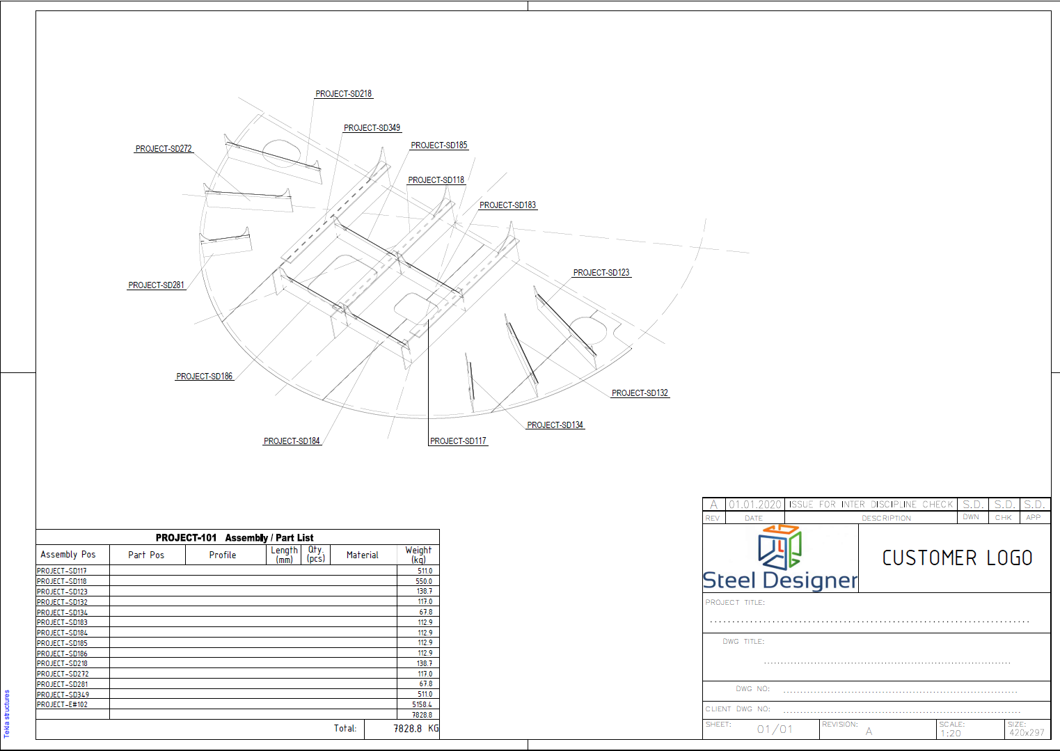The width and height of the screenshot is (1060, 751).
Task: Click the Weight (kg) column header
Action: pos(418,555)
